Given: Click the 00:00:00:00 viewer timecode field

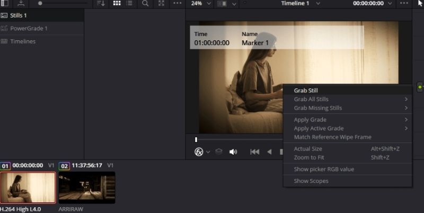Looking at the screenshot, I should [368, 3].
